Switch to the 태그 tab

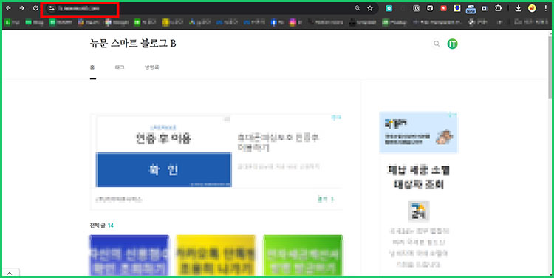[x=120, y=67]
